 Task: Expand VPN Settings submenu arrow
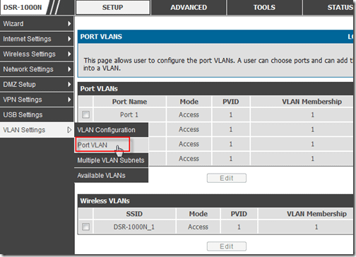point(69,100)
